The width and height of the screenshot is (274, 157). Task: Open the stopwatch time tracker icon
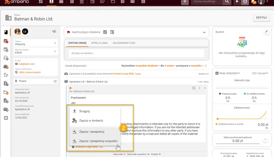pyautogui.click(x=245, y=2)
